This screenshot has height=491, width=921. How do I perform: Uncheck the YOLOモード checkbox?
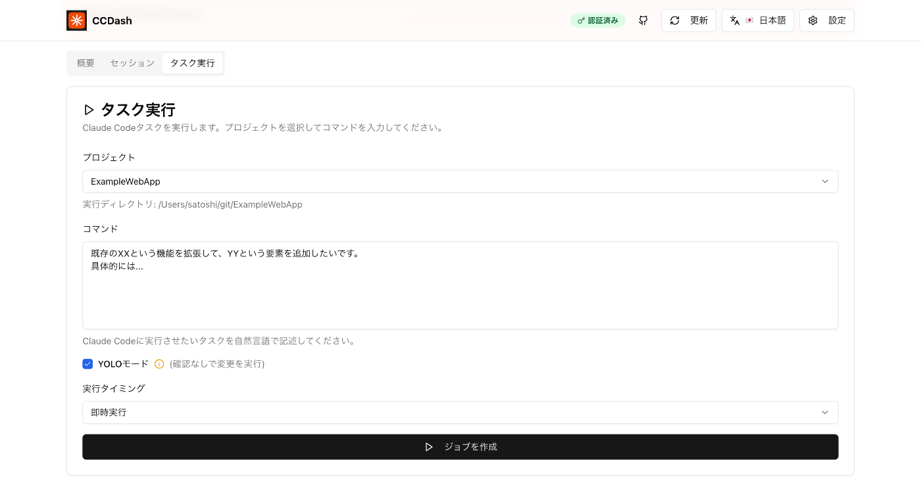pyautogui.click(x=87, y=364)
